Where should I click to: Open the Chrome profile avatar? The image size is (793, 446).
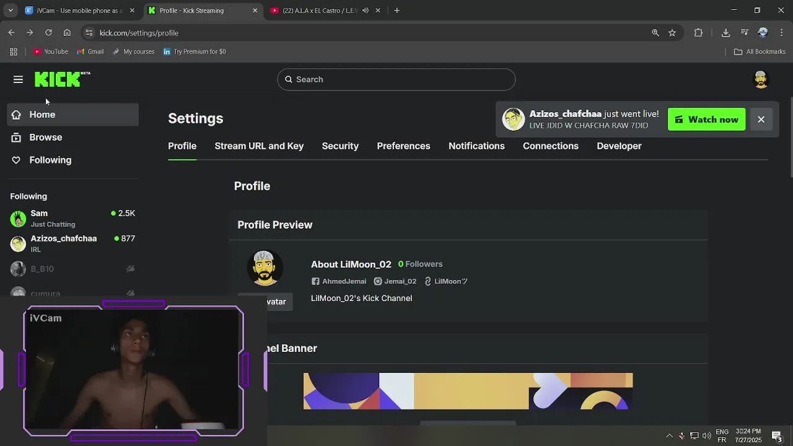[763, 33]
